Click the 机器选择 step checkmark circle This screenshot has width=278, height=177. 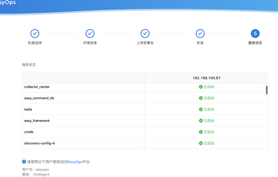[x=35, y=33]
